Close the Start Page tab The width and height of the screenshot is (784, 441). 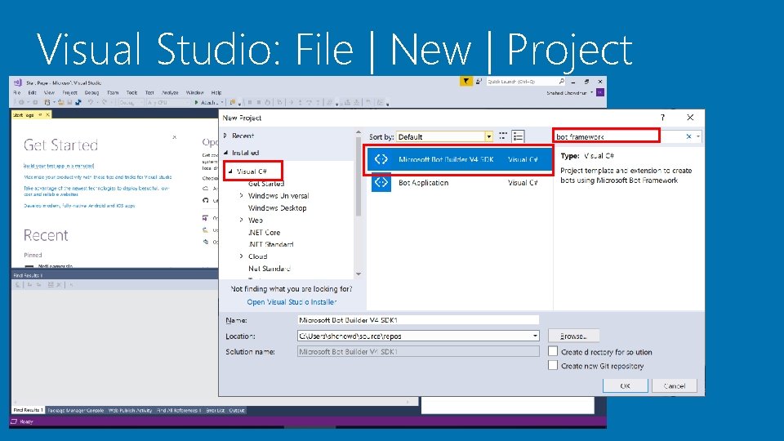pos(47,114)
